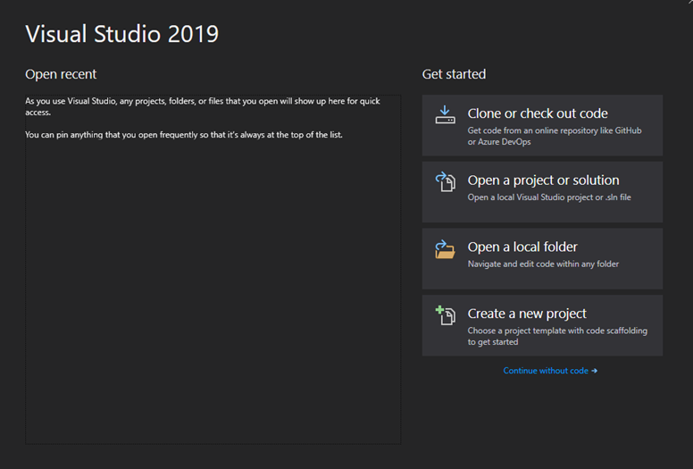Click the Navigate and edit code description

pyautogui.click(x=543, y=264)
